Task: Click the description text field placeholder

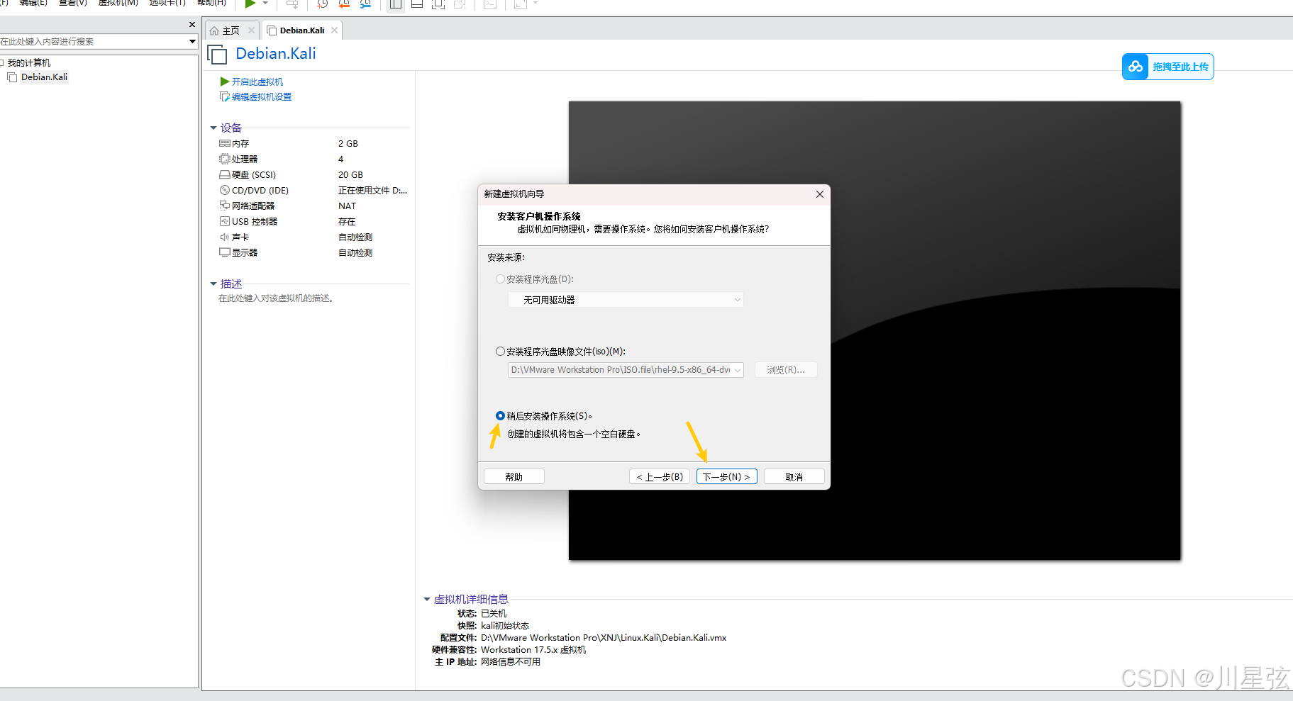Action: [x=276, y=298]
